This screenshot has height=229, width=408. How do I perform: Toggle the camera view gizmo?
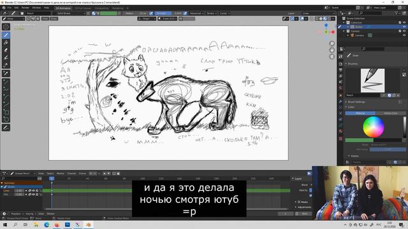331,57
